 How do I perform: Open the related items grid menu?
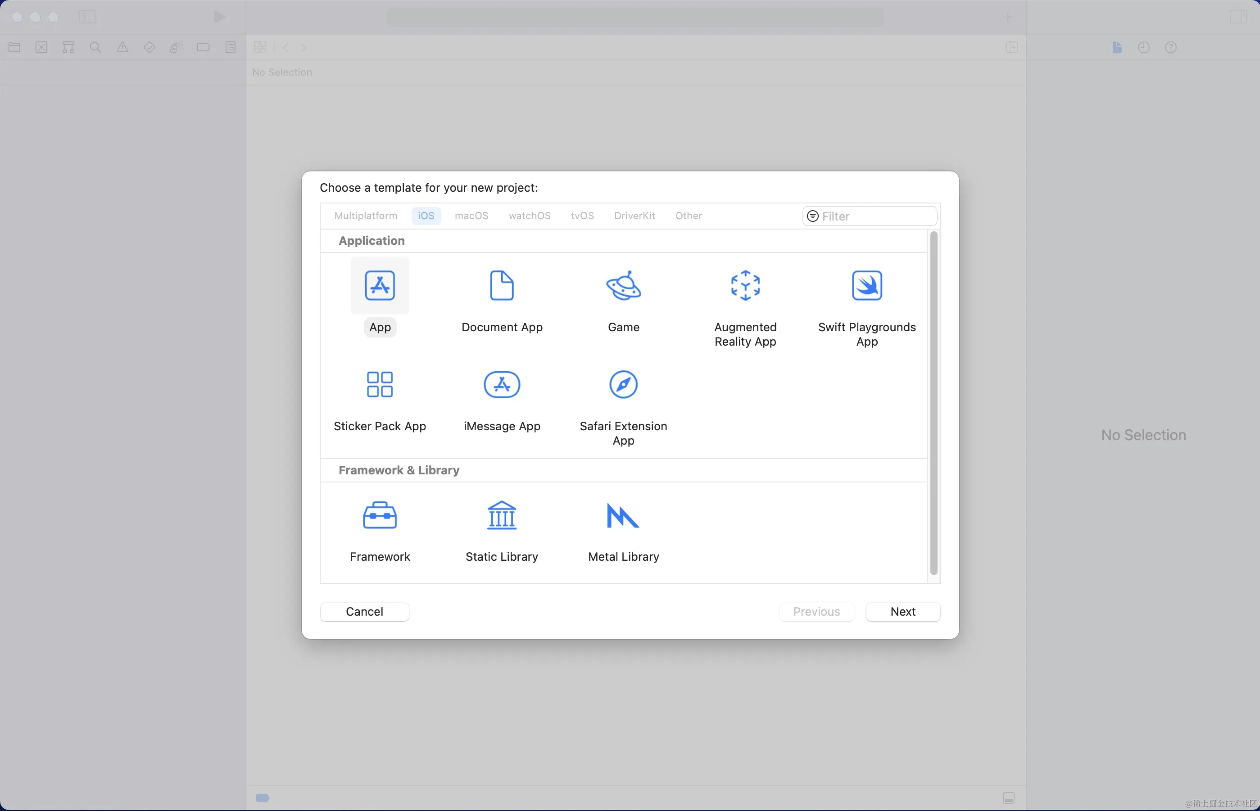260,47
